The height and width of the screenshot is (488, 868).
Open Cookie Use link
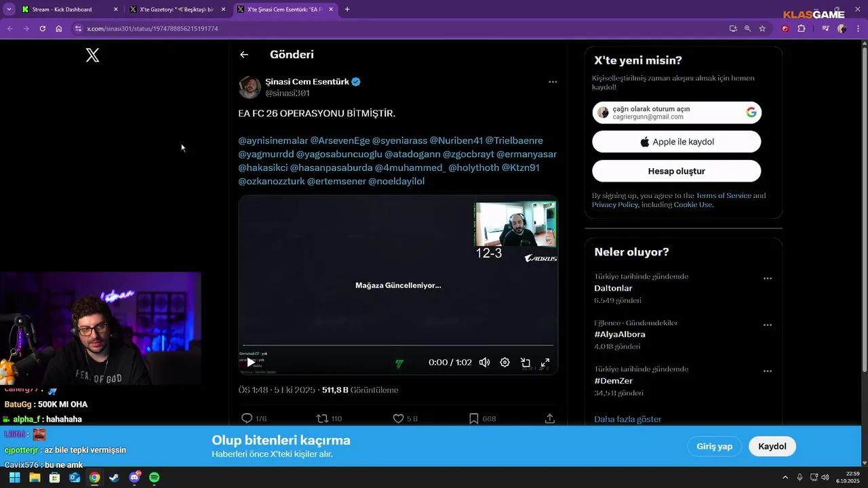693,205
